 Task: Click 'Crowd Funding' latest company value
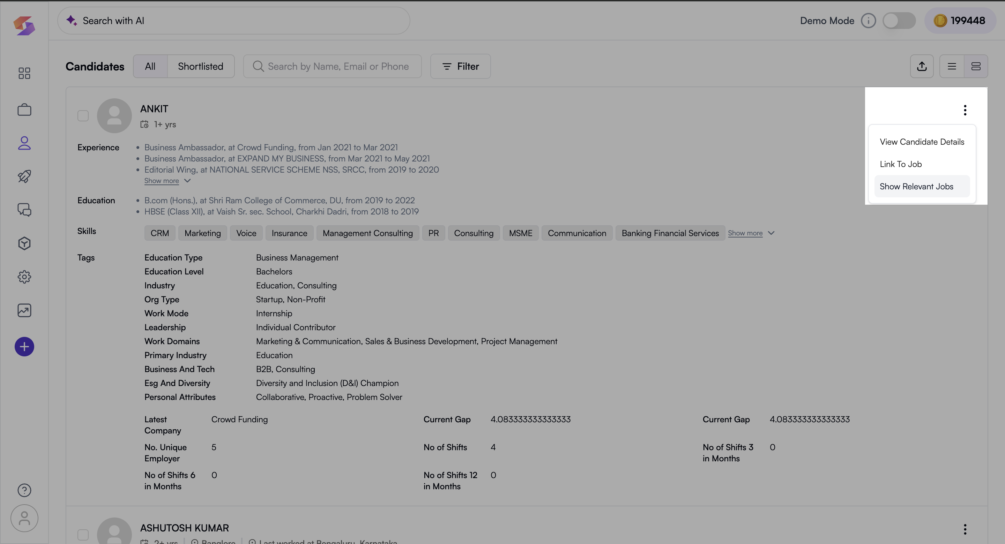coord(239,420)
